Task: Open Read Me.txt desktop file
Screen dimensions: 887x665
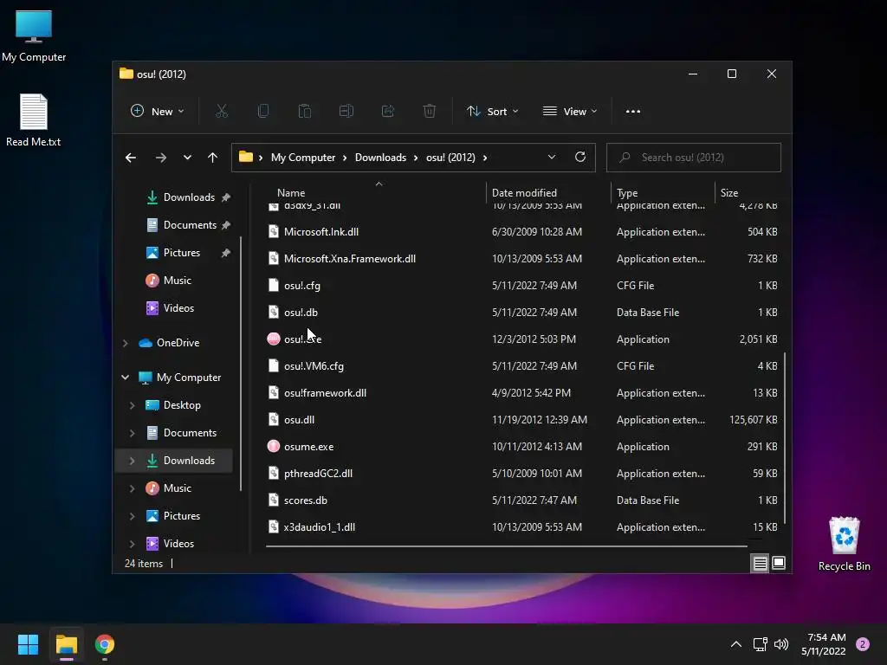Action: point(34,120)
